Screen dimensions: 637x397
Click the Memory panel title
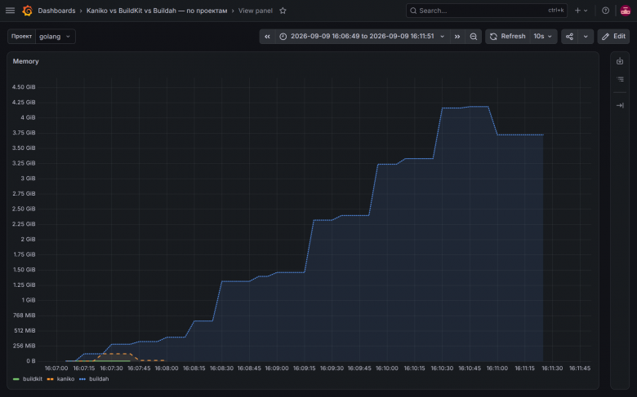(x=25, y=61)
